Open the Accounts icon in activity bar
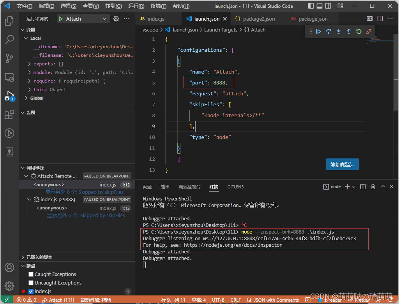Screen dimensions: 399x304 point(9,267)
